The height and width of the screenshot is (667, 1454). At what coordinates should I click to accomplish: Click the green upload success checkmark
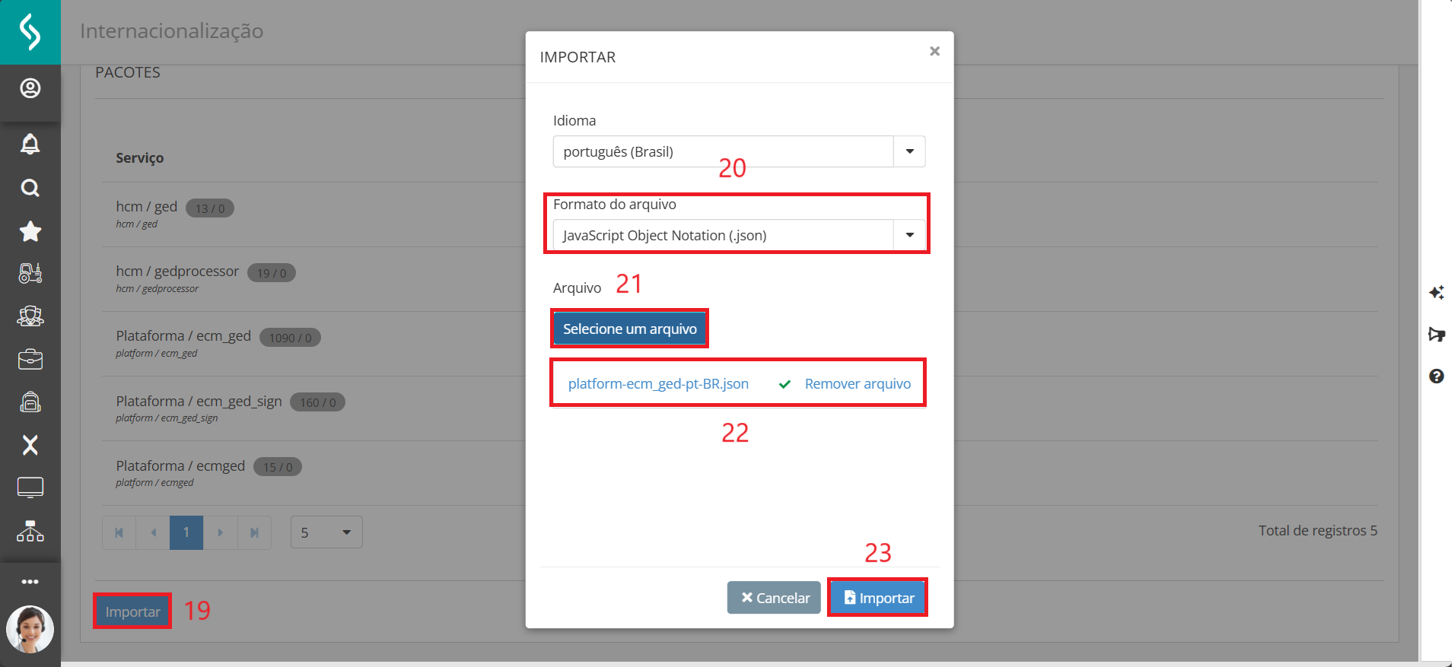[784, 384]
